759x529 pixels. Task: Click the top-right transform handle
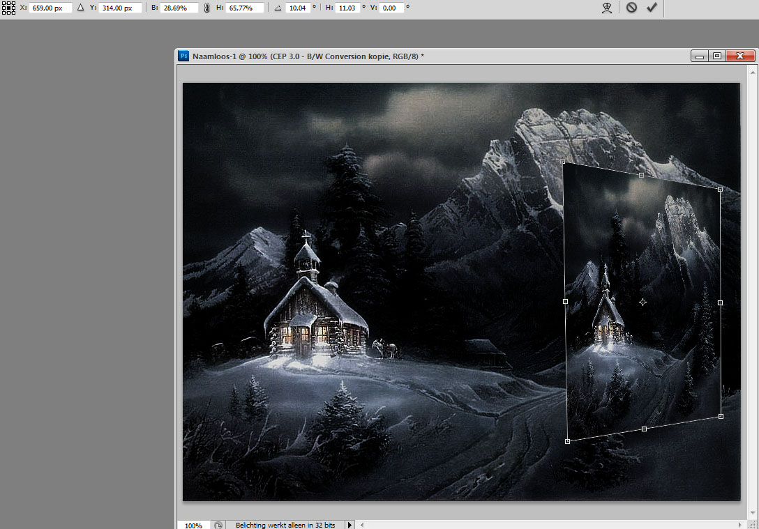tap(720, 189)
